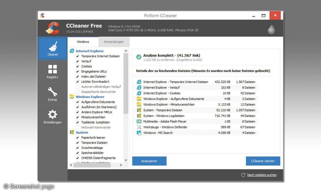
Task: Enable Netzwerk Kennwörter checkbox
Action: pos(78,127)
